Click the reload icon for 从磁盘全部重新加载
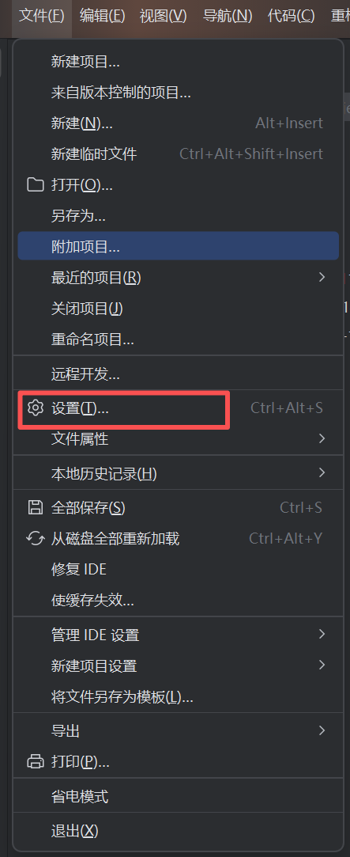This screenshot has height=857, width=350. tap(36, 539)
